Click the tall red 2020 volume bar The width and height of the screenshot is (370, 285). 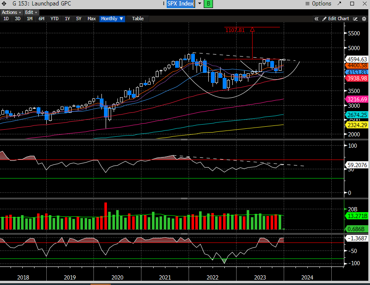(106, 216)
